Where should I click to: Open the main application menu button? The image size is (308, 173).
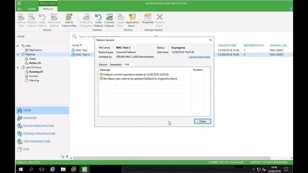20,9
